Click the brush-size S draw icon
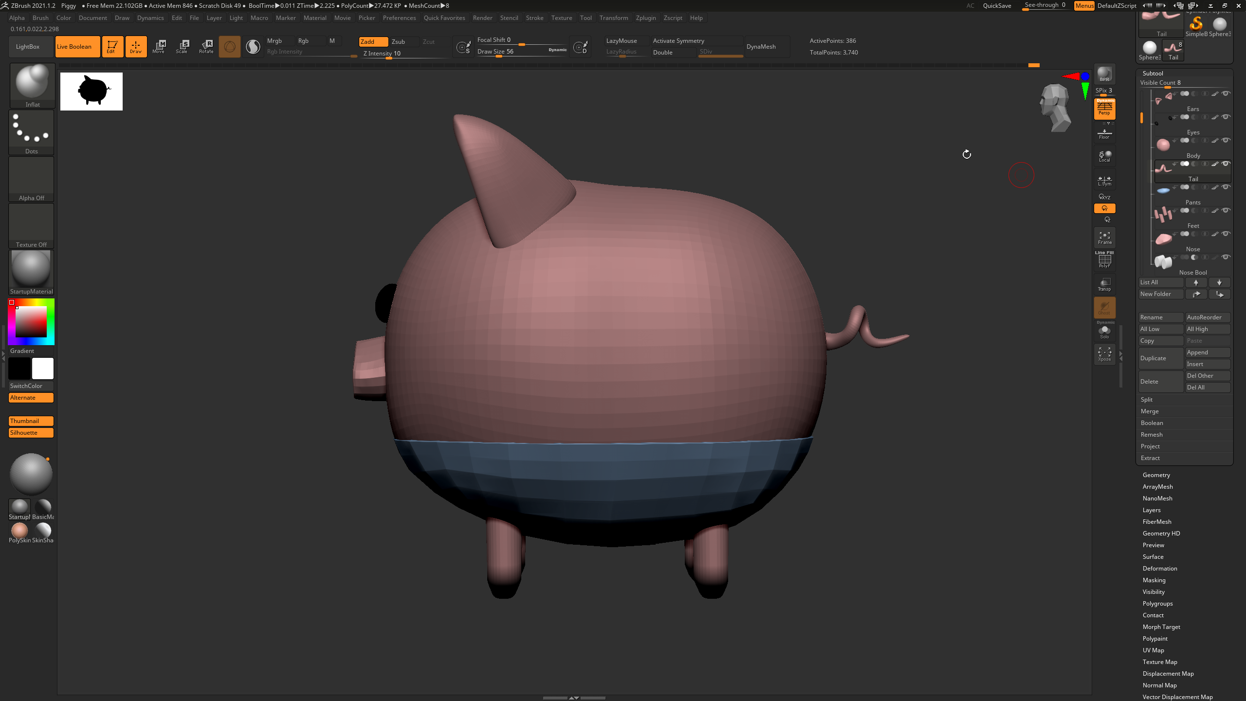The height and width of the screenshot is (701, 1246). pos(463,47)
